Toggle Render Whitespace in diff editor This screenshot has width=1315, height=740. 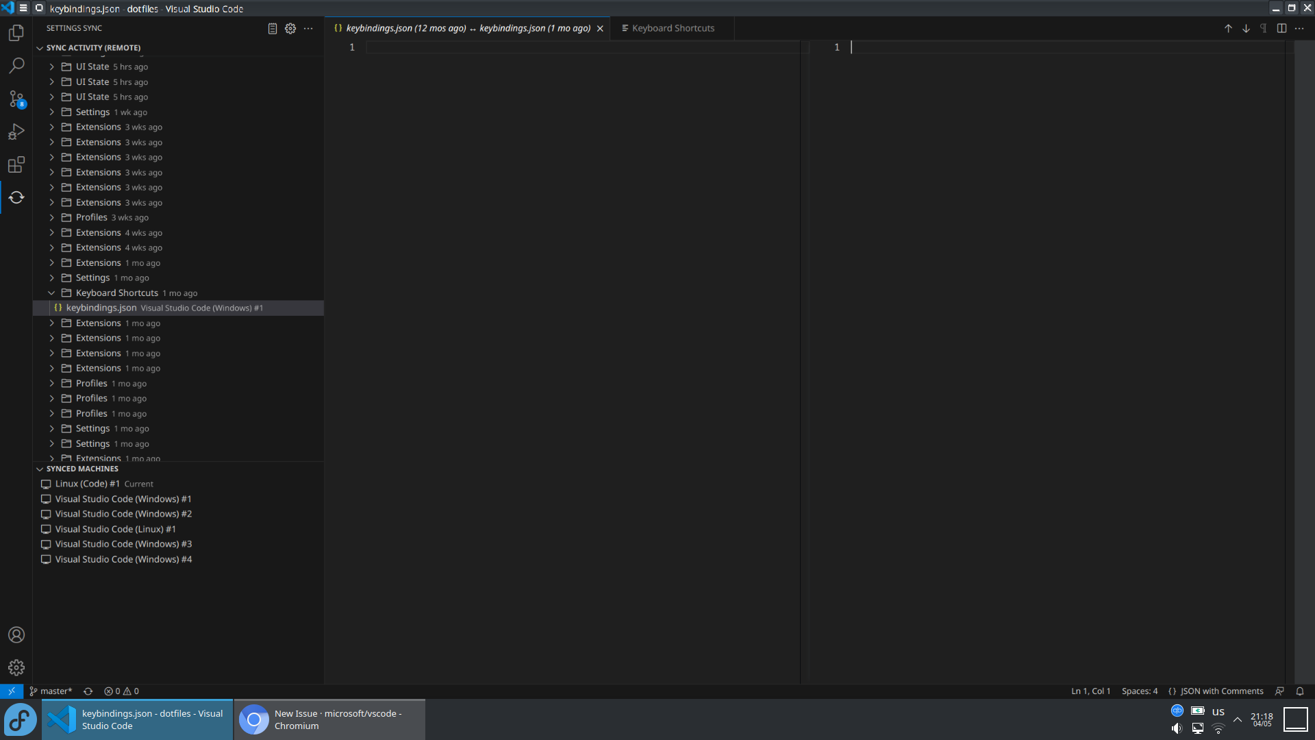[1263, 28]
